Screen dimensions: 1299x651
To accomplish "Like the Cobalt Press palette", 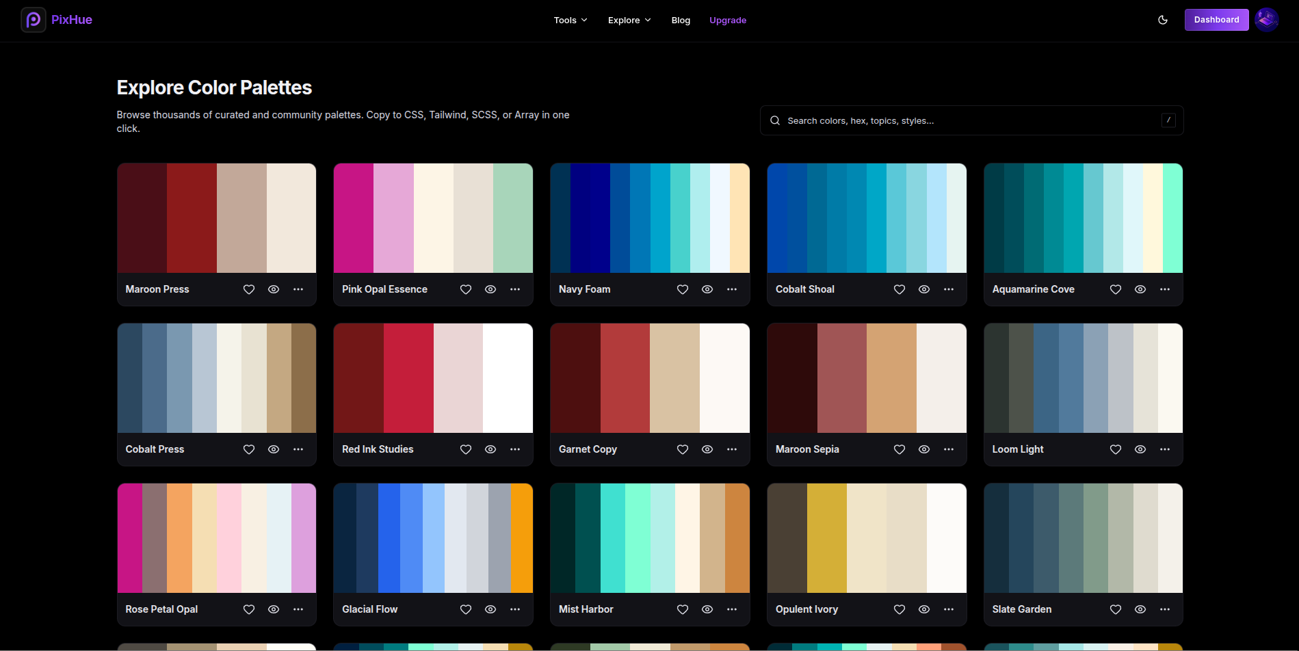I will (x=249, y=449).
